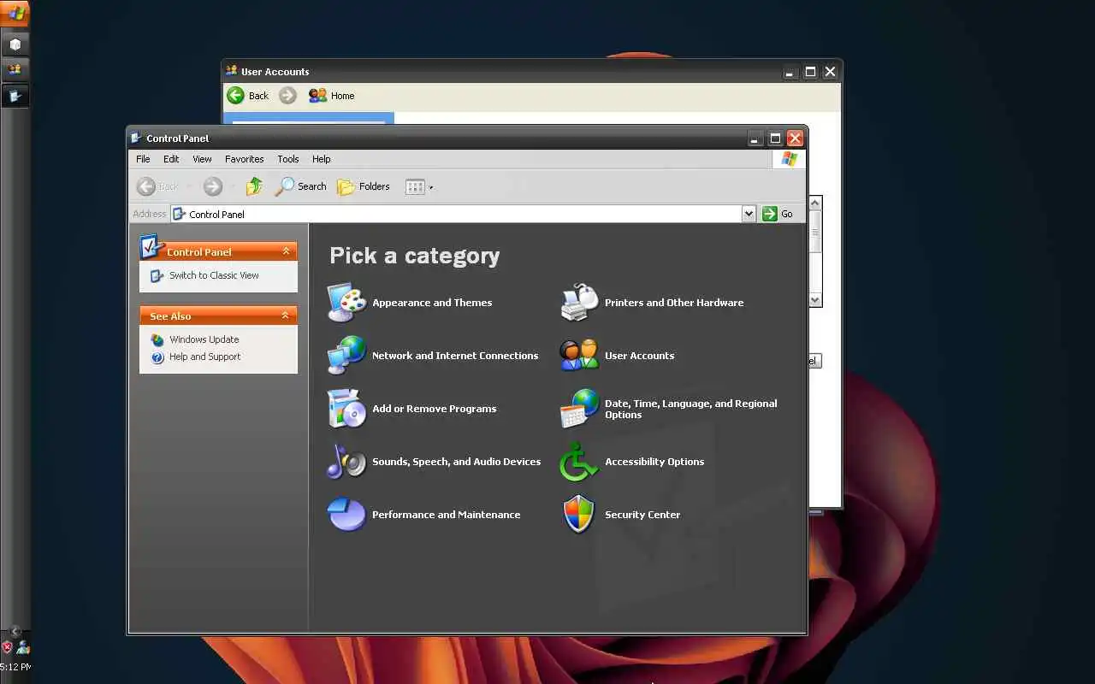Click the Views toolbar icon
1095x684 pixels.
point(415,186)
